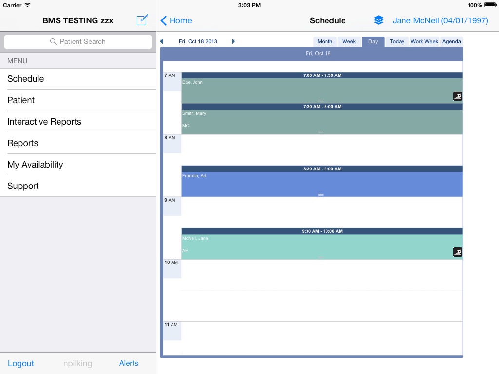Select patient Jane McNeil (04/01/1997) header
This screenshot has width=499, height=374.
pos(440,20)
